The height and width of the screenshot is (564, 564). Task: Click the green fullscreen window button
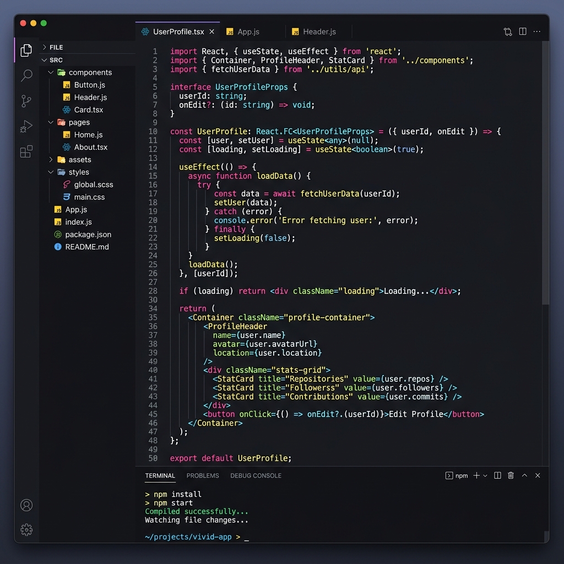pos(44,23)
